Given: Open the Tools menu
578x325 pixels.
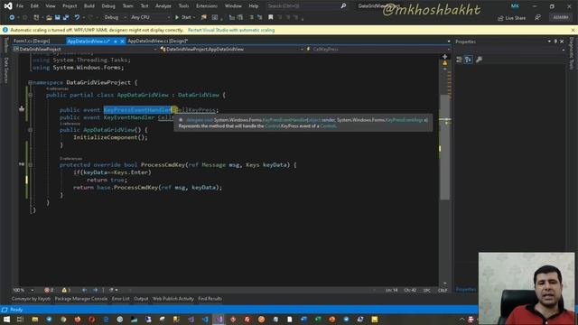Looking at the screenshot, I should click(x=183, y=6).
